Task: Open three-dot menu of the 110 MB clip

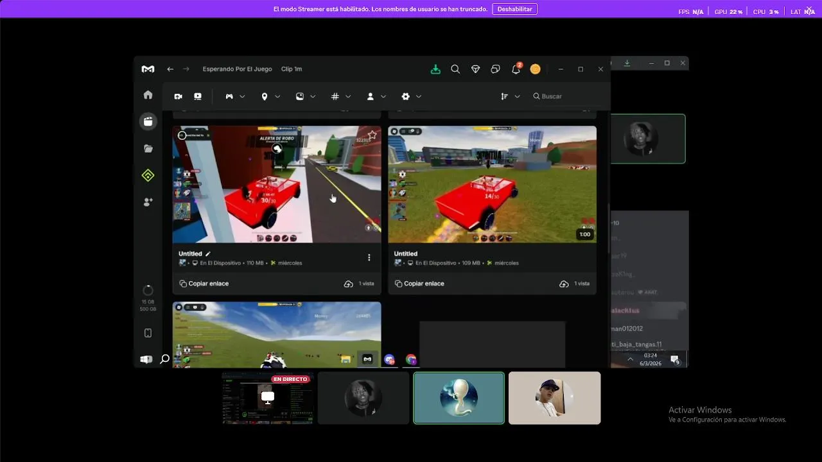Action: pyautogui.click(x=369, y=257)
